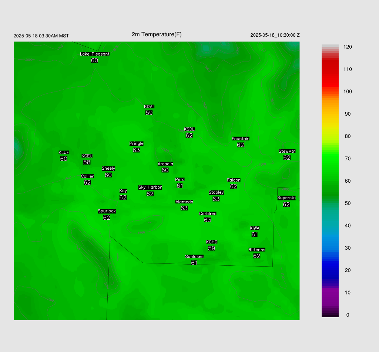Click the 30 colorbar tick label

[x=348, y=248]
